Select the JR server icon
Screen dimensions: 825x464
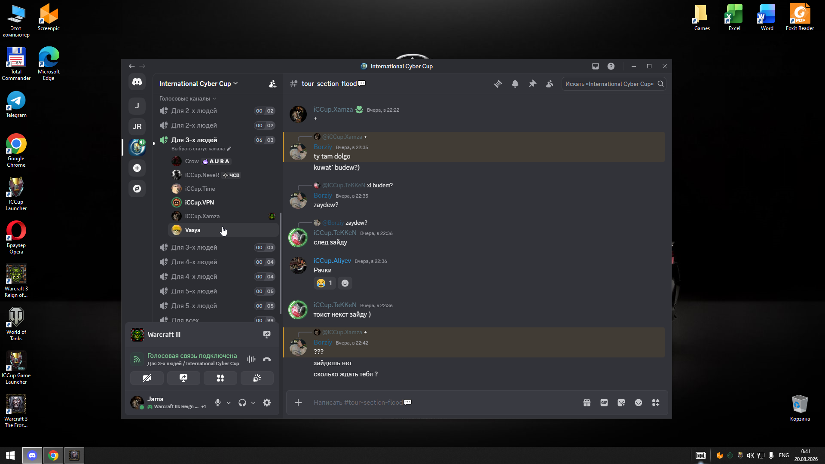click(137, 126)
